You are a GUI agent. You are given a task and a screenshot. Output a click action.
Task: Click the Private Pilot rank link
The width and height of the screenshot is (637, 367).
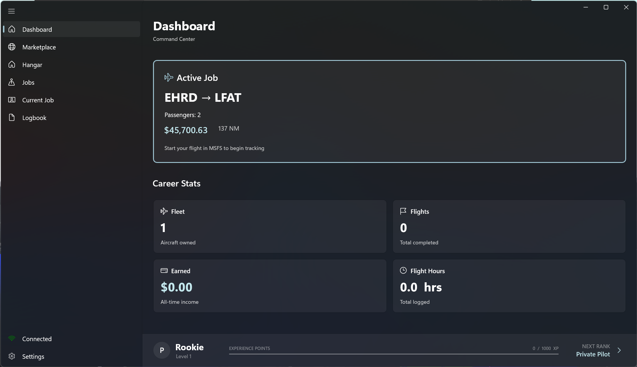pos(593,354)
